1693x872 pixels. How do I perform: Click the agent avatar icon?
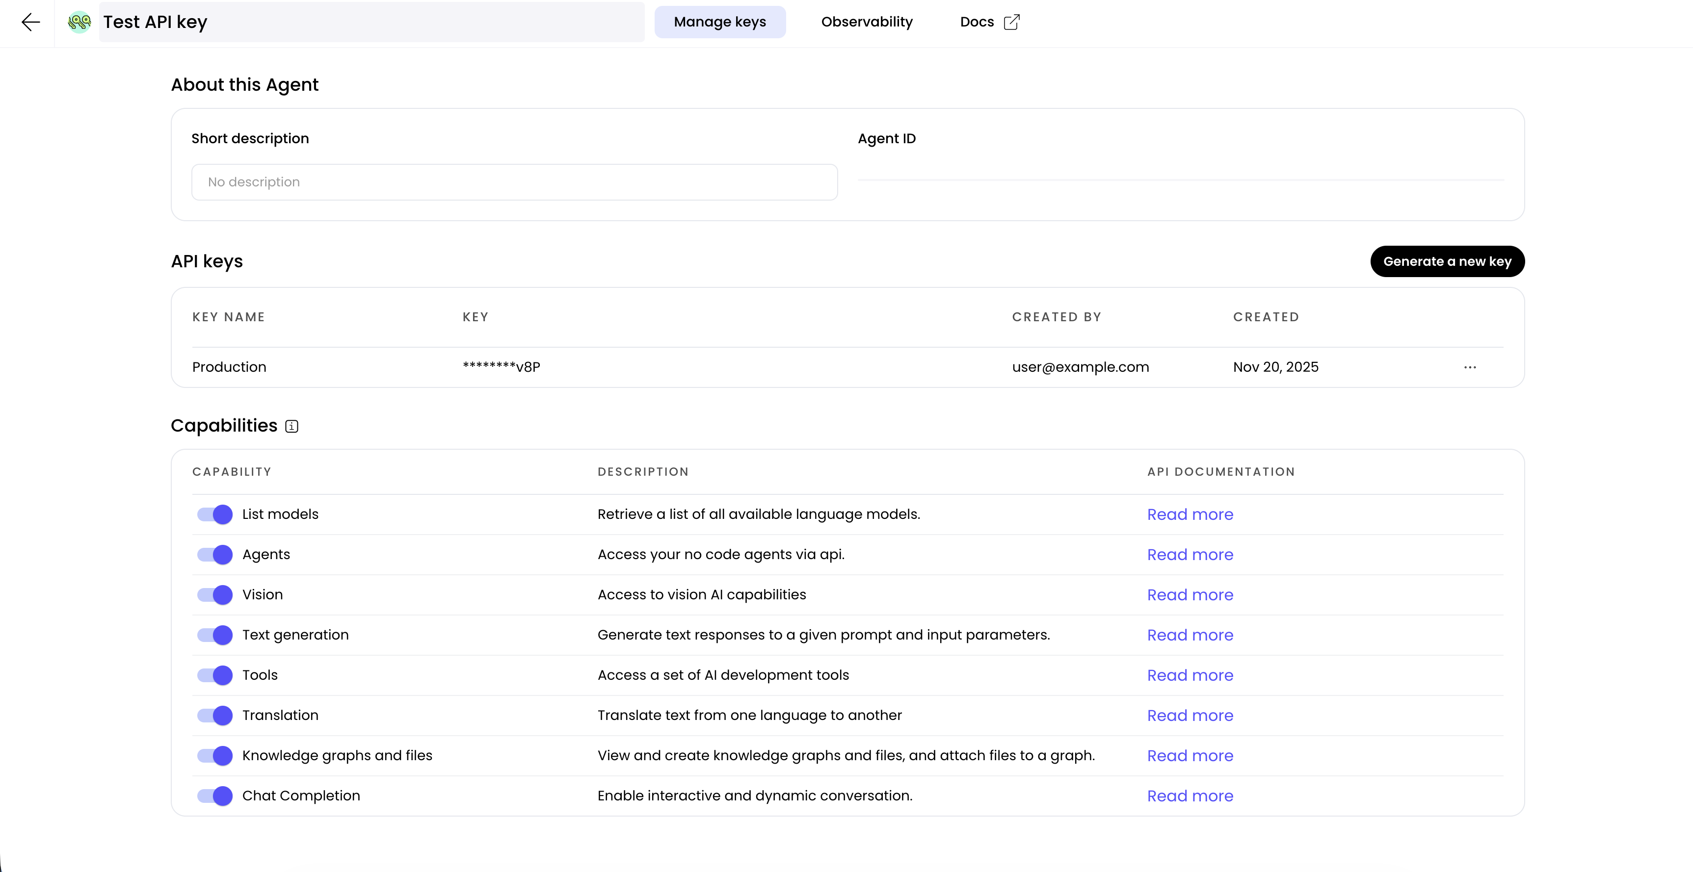(79, 23)
